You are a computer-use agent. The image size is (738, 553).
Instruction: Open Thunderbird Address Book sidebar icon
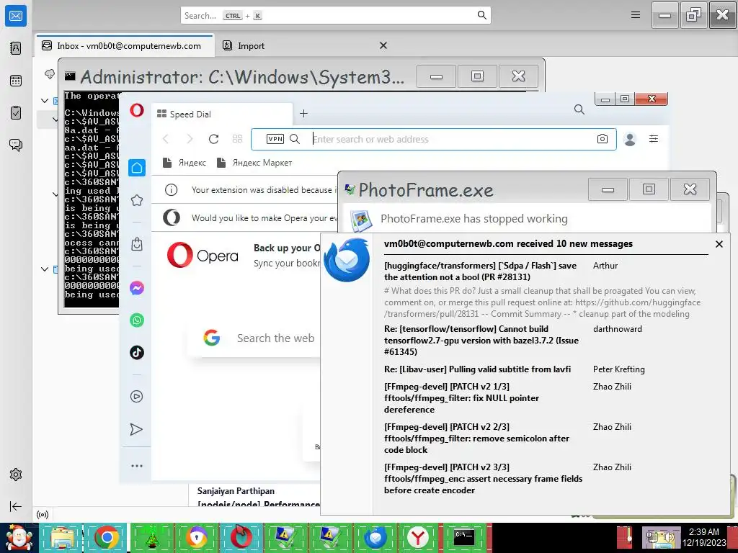(x=16, y=48)
